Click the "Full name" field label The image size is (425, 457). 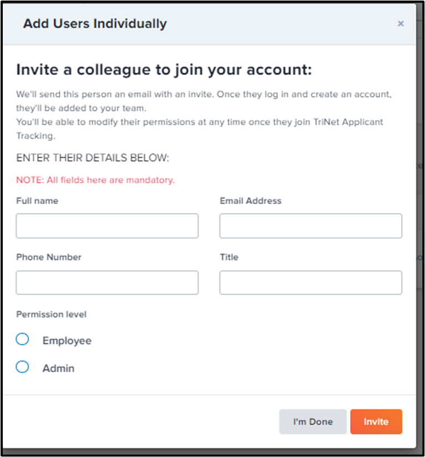point(37,201)
